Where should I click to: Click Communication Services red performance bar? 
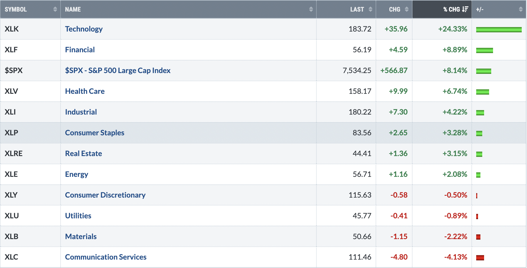(x=480, y=258)
